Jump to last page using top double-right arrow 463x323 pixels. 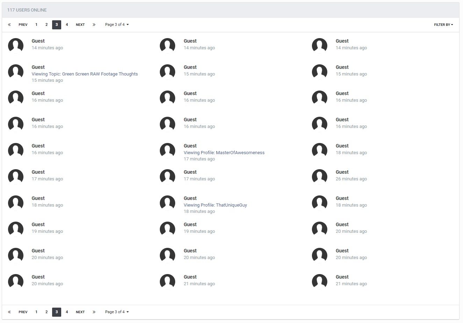pos(94,25)
